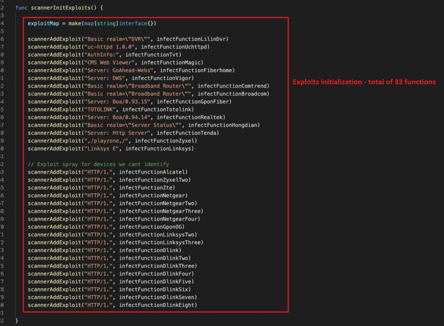This screenshot has width=444, height=326.
Task: Click the comment "Exploit spray for devices we cant identify"
Action: coord(98,164)
